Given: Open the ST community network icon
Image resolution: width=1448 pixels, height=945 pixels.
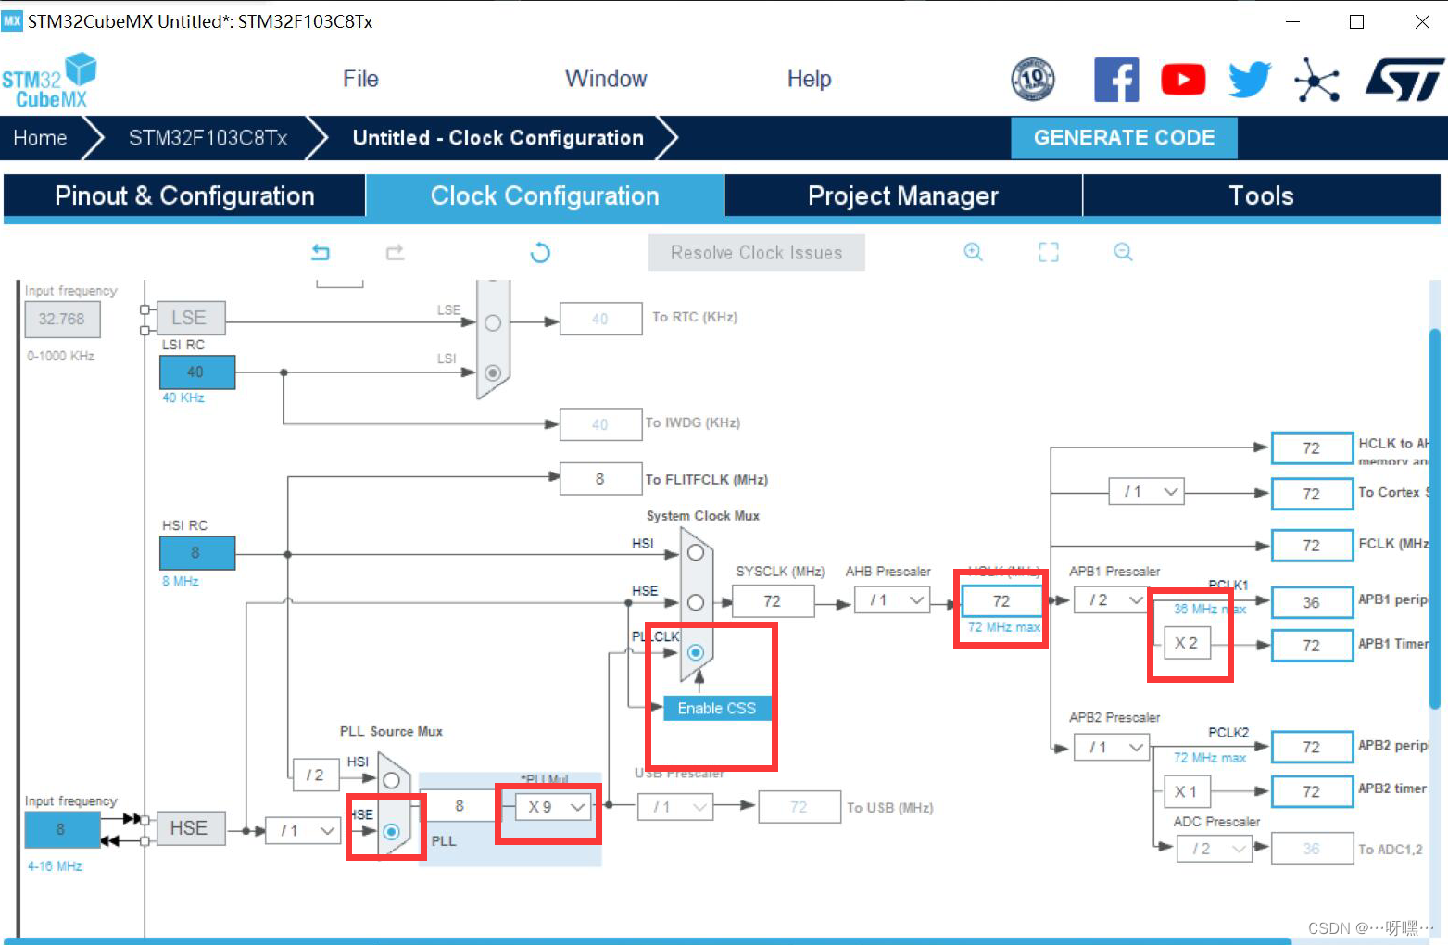Looking at the screenshot, I should tap(1316, 80).
